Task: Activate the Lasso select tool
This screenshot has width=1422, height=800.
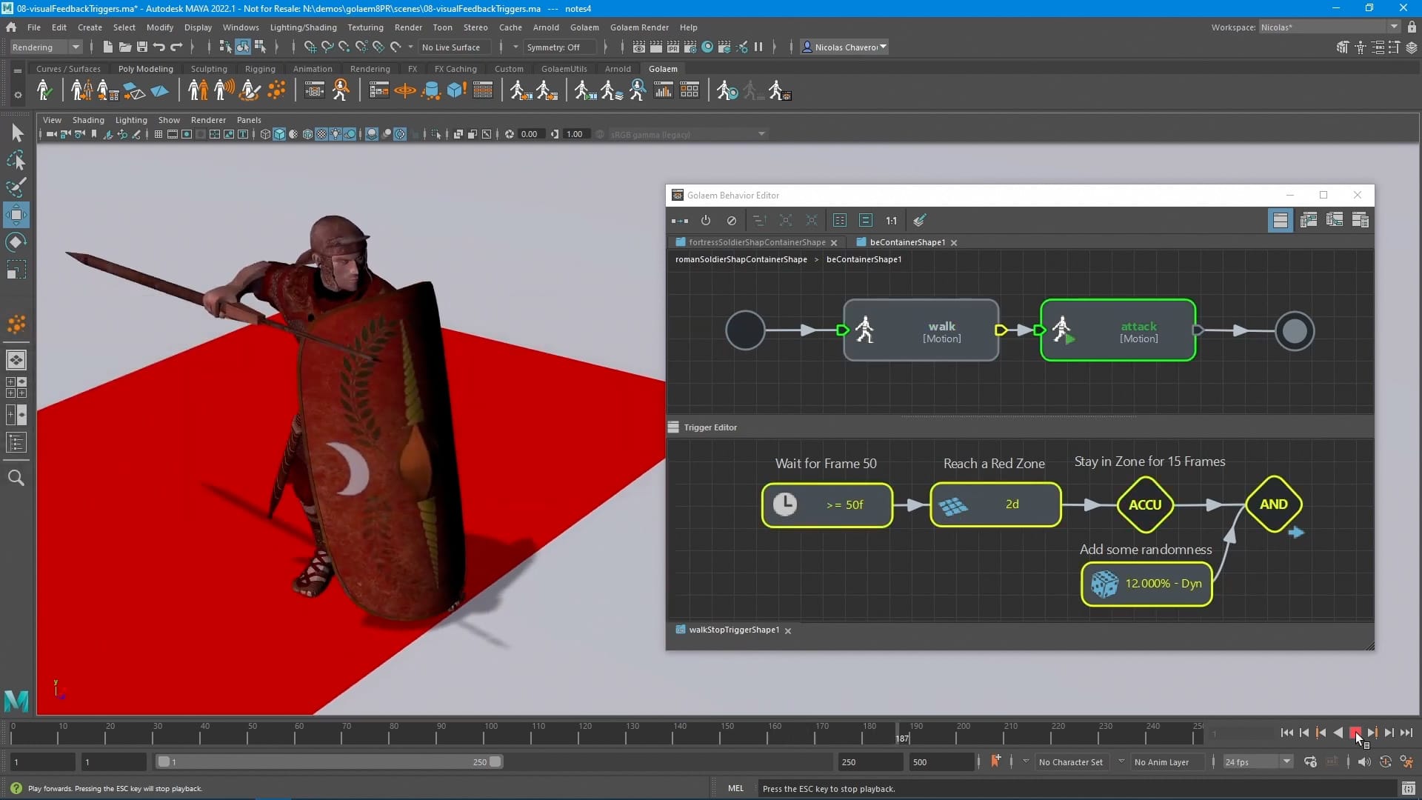Action: pos(16,160)
